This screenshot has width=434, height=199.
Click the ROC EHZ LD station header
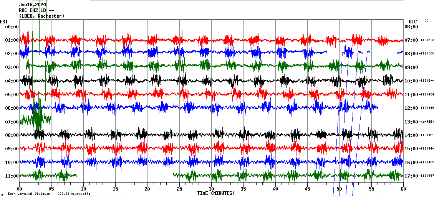pos(36,10)
